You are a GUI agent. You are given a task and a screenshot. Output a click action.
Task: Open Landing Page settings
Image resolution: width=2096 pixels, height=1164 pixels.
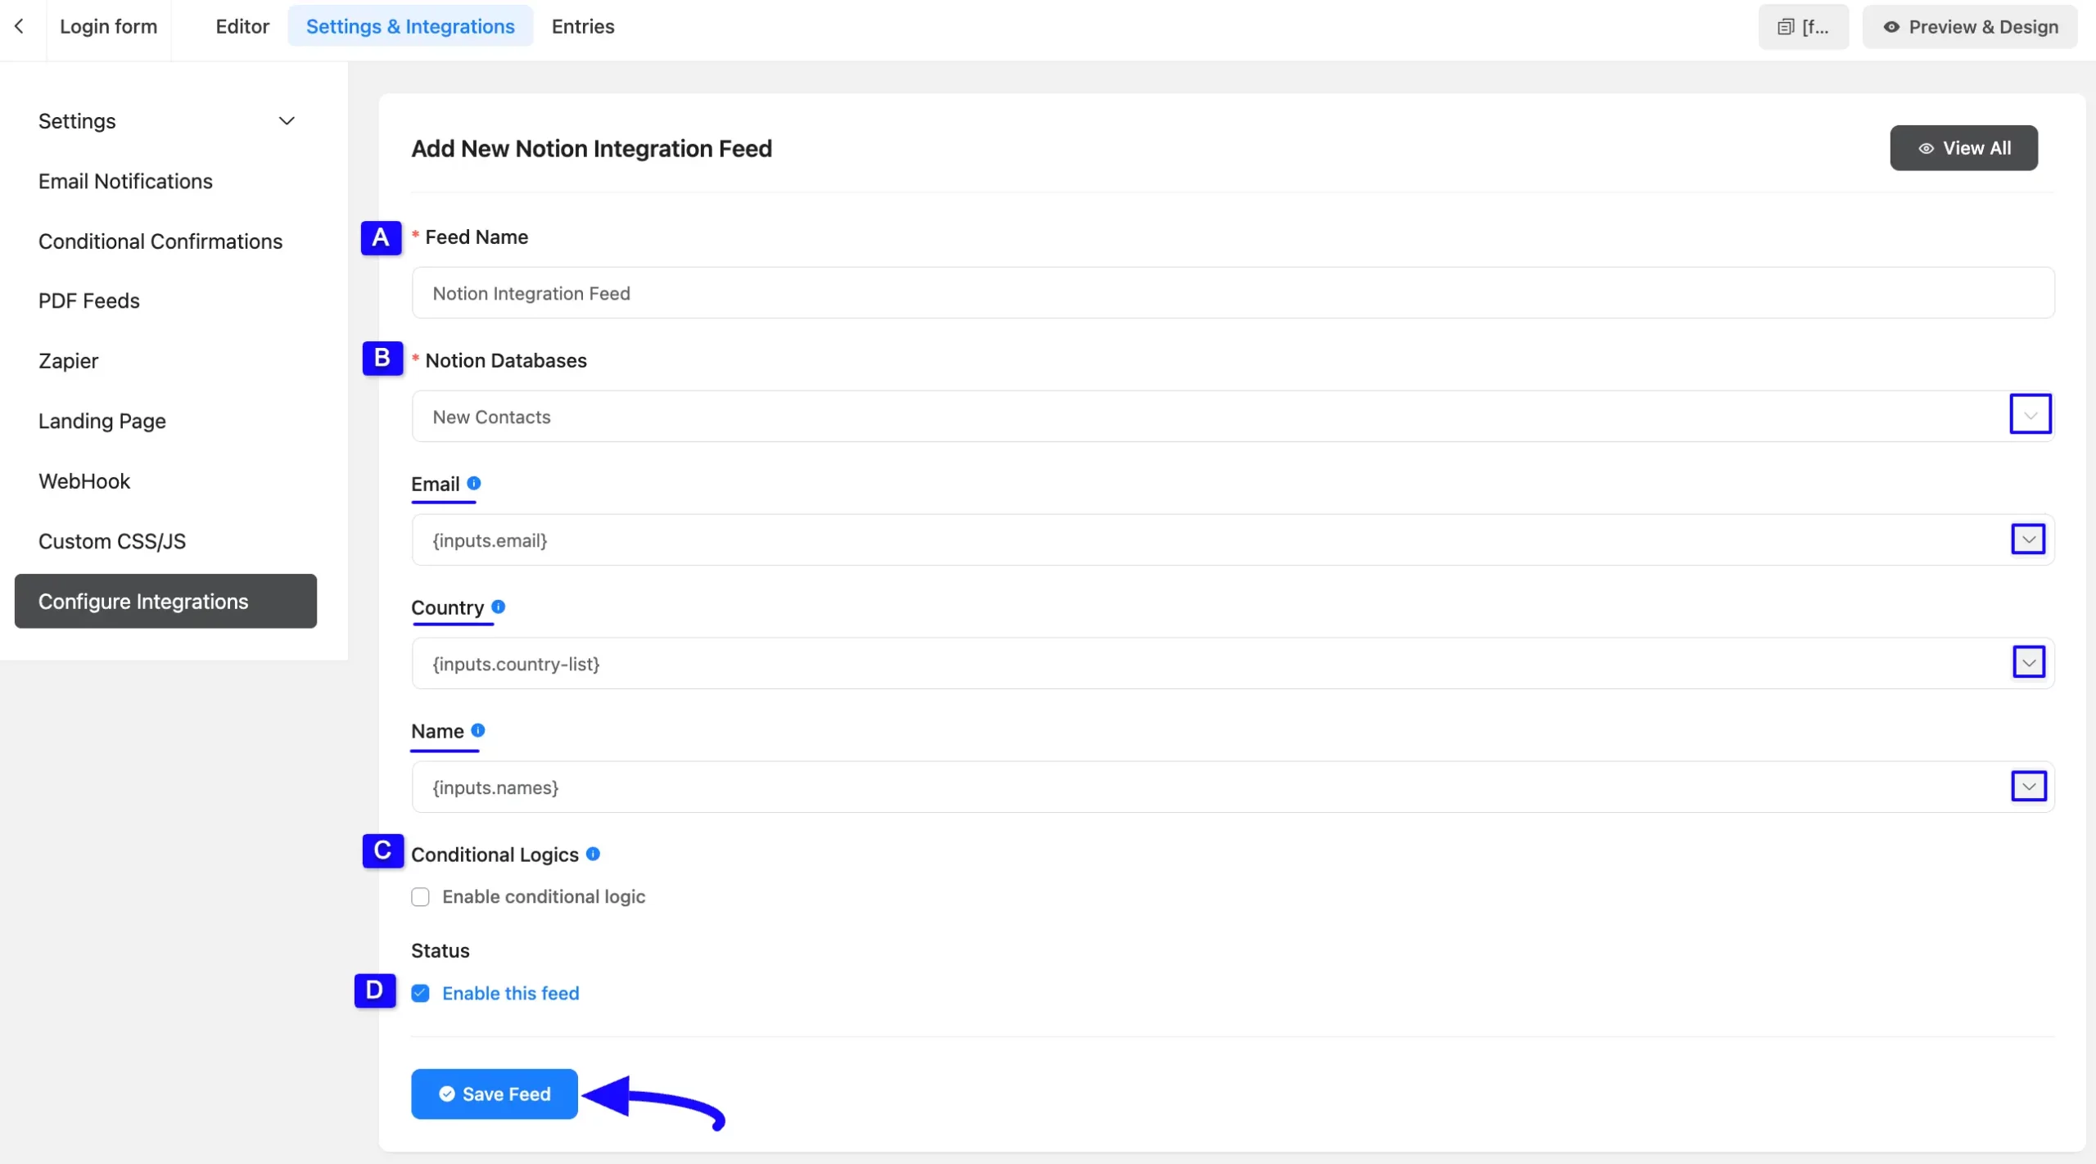pyautogui.click(x=102, y=421)
